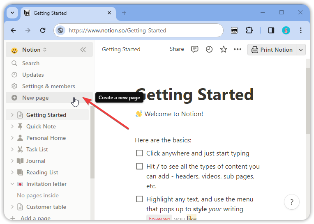Screen dimensions: 314x224
Task: Open the Print Notion dropdown arrow
Action: pos(301,50)
